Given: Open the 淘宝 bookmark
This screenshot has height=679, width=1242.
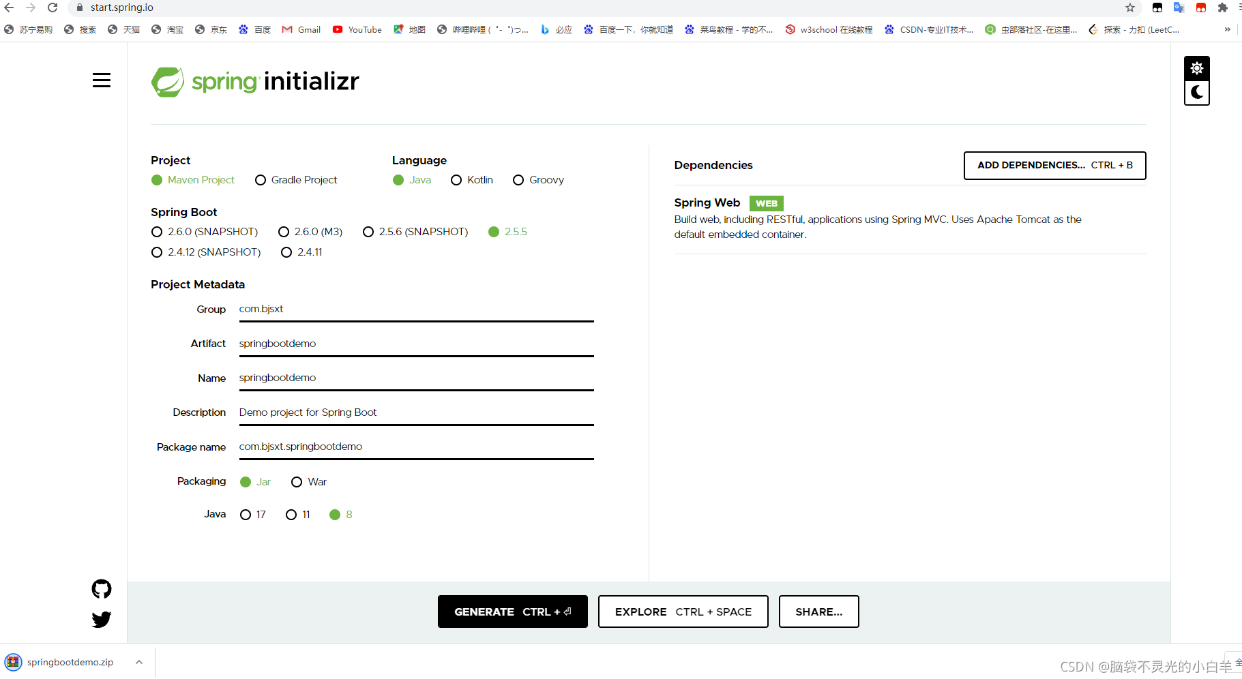Looking at the screenshot, I should (x=167, y=29).
